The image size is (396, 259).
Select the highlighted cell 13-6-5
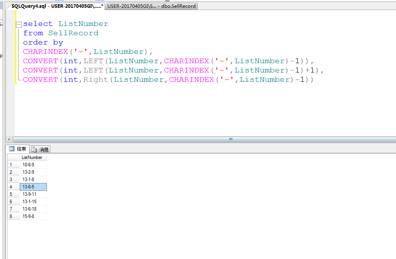coord(33,187)
